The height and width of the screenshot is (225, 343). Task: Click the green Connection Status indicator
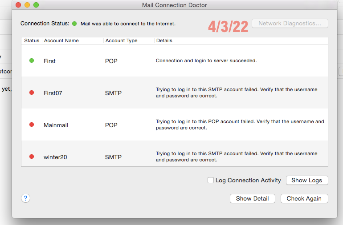(74, 24)
